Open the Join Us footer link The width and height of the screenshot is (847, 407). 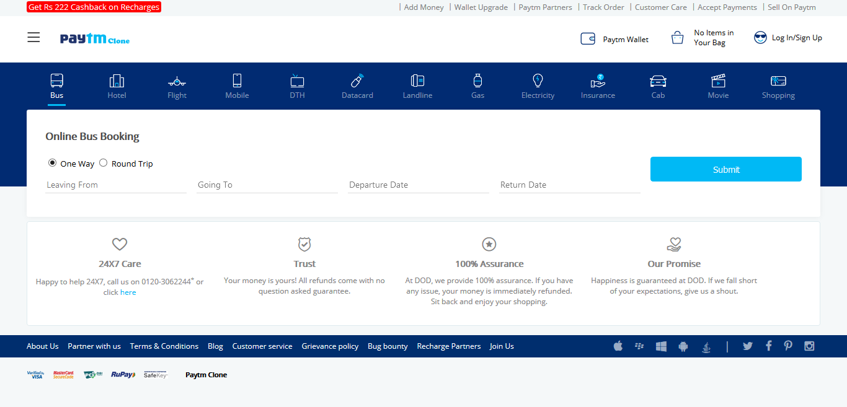tap(502, 346)
